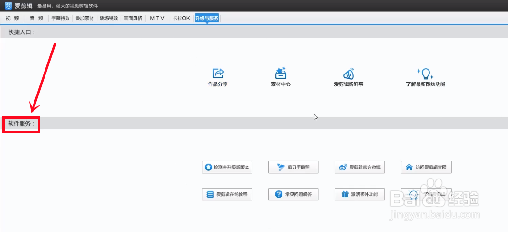The height and width of the screenshot is (232, 508).
Task: Switch to the 音频 tab
Action: (x=36, y=19)
